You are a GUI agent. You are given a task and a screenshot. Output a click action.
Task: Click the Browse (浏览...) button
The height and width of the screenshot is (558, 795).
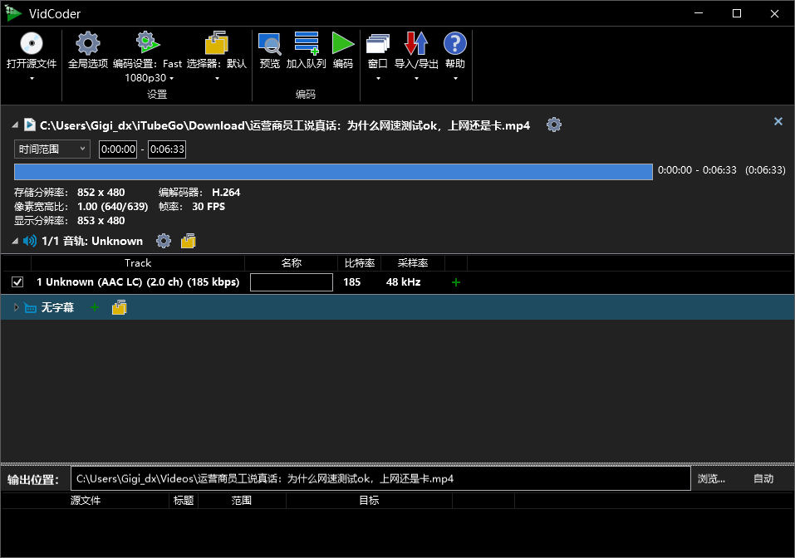[711, 478]
